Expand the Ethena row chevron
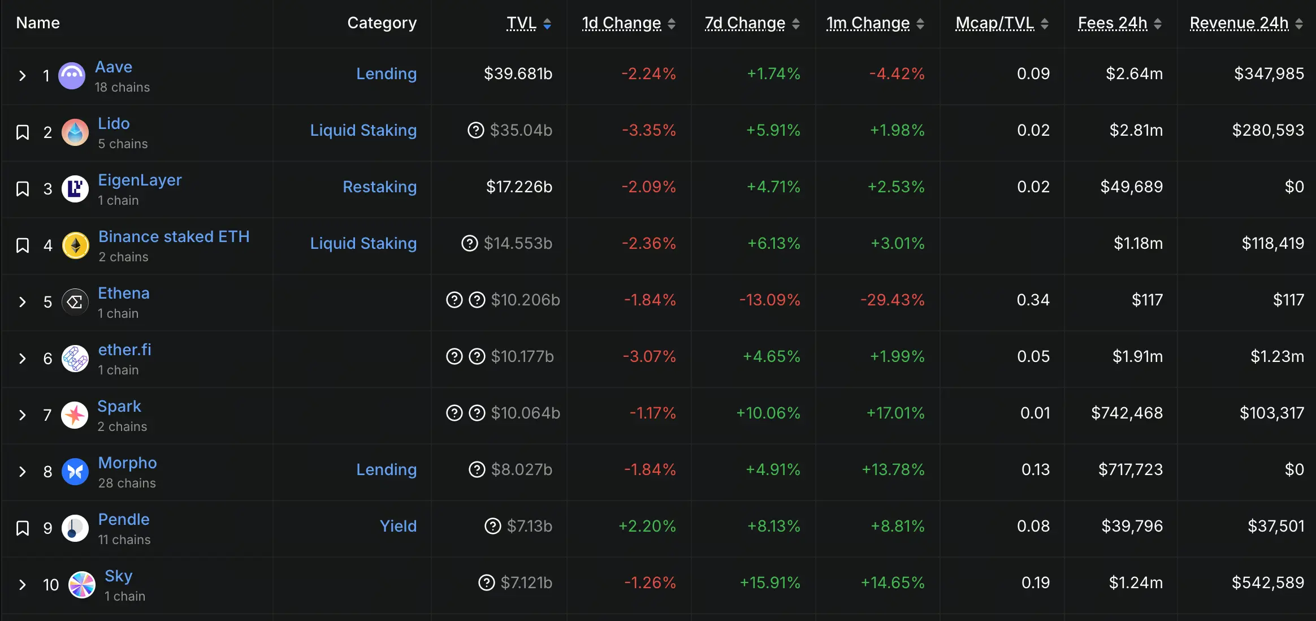 [23, 302]
